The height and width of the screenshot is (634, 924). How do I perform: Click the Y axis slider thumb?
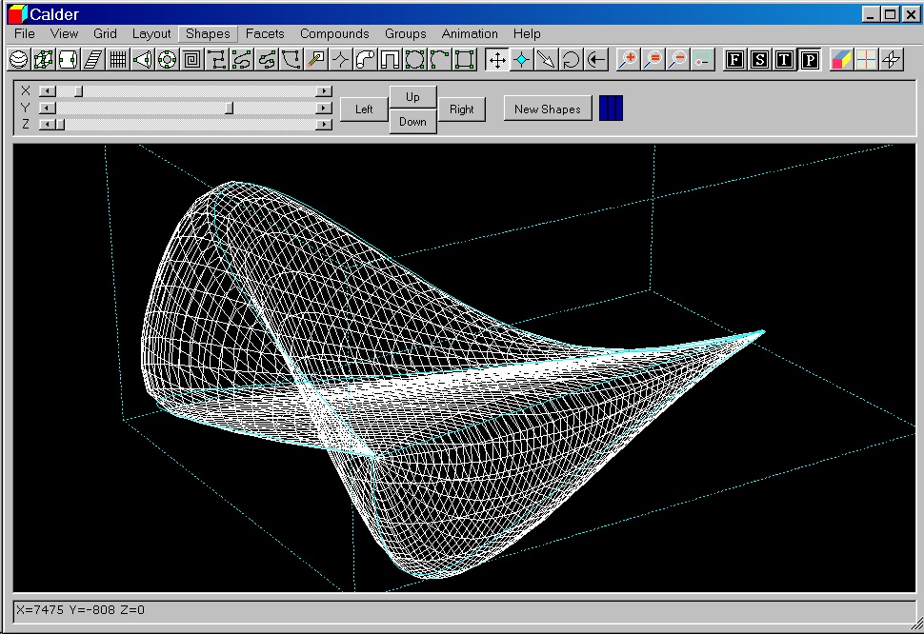pos(229,108)
